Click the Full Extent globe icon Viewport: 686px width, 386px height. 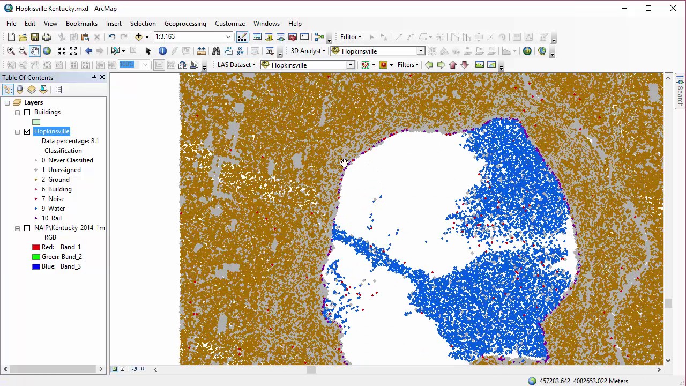pos(47,50)
